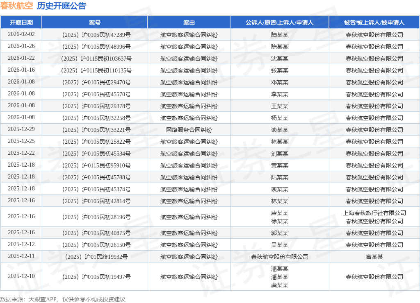Click the 网络服务合同纠纷 cause cell
This screenshot has height=303, width=420.
coord(189,130)
